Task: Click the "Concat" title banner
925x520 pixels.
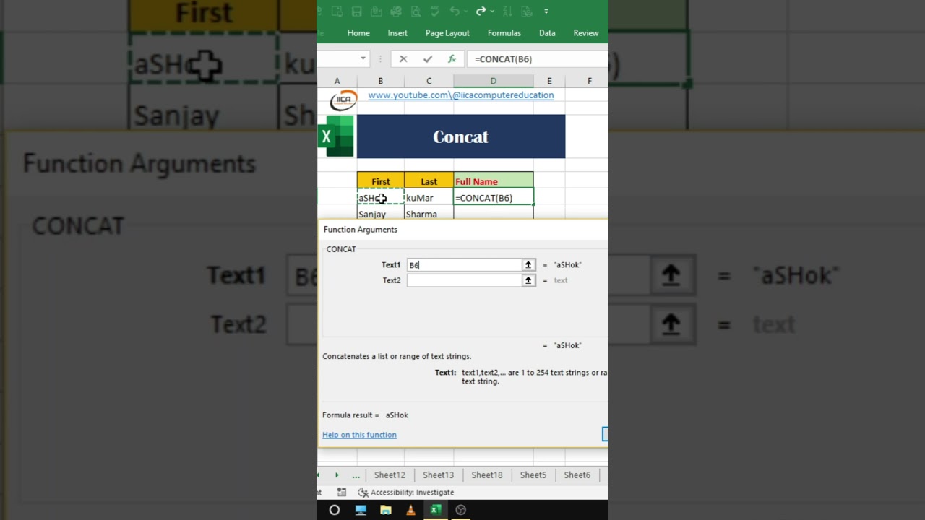Action: coord(461,136)
